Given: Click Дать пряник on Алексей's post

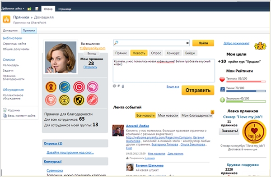Looking at the screenshot, I should pos(175,154).
